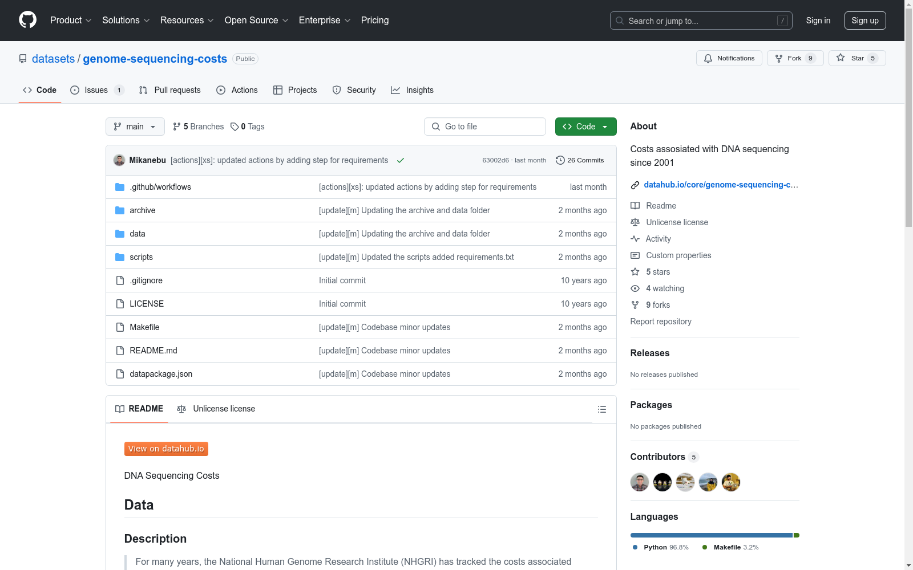This screenshot has width=913, height=570.
Task: Focus the Go to file input
Action: 485,127
